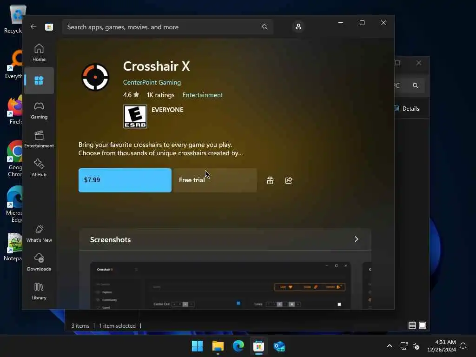Image resolution: width=476 pixels, height=357 pixels.
Task: Select the Recycle Bin desktop icon
Action: [13, 19]
